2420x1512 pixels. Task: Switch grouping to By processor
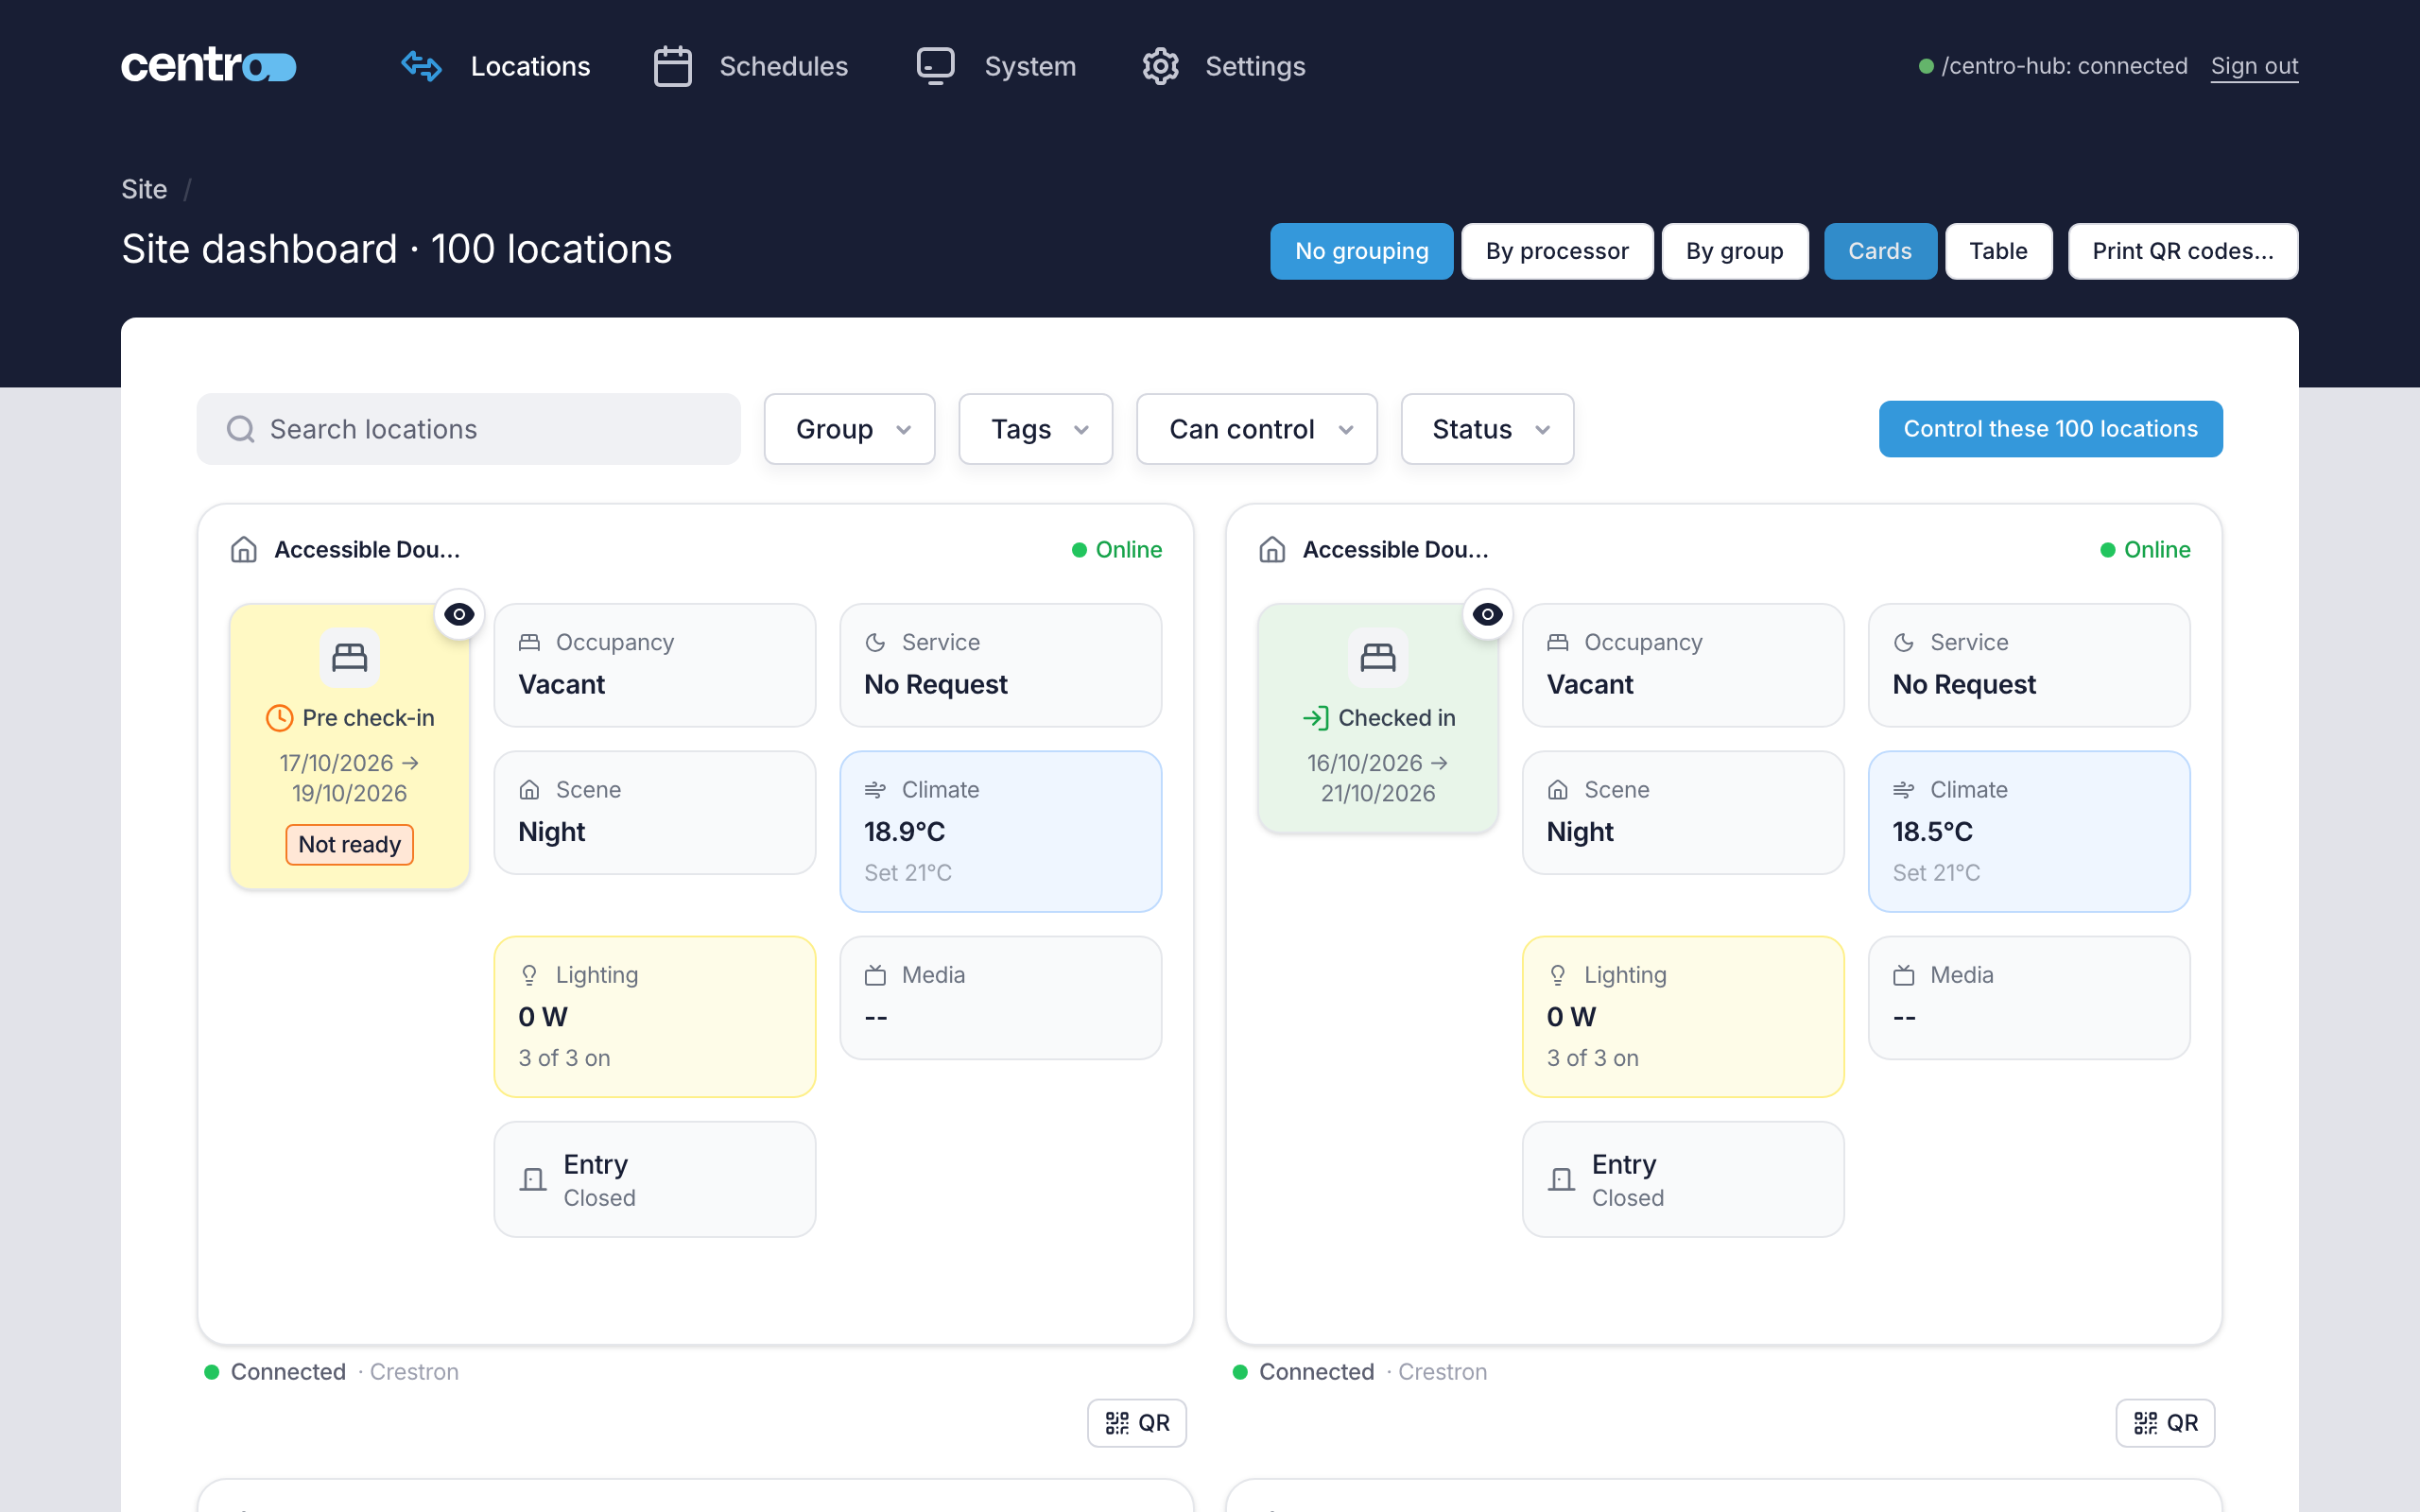(1556, 251)
